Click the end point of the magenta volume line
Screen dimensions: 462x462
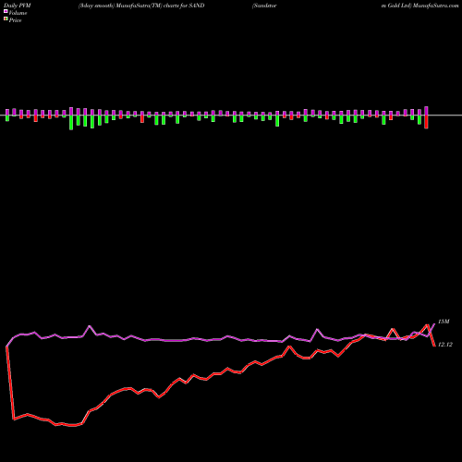[x=434, y=323]
